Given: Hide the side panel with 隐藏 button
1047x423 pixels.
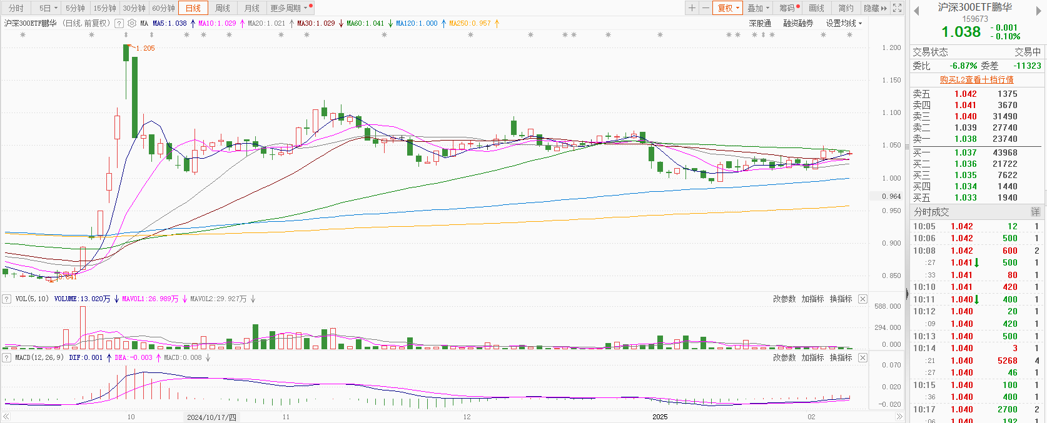Looking at the screenshot, I should (x=876, y=8).
